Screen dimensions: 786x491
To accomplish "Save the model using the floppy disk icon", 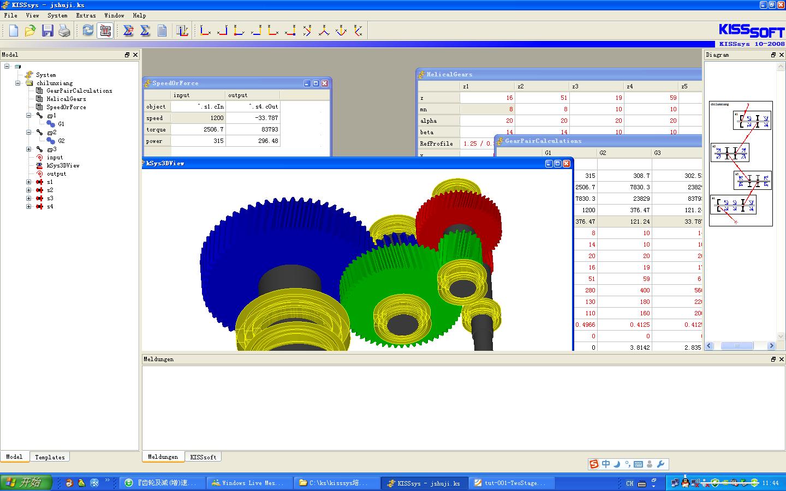I will [x=47, y=31].
